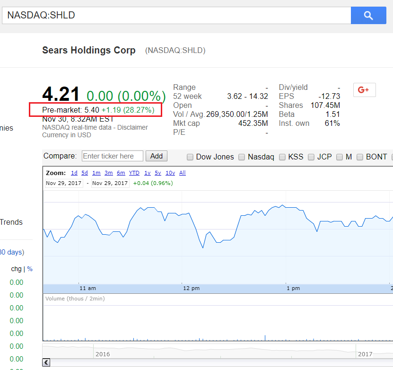This screenshot has width=393, height=370.
Task: Click the chart start date field
Action: click(x=64, y=183)
